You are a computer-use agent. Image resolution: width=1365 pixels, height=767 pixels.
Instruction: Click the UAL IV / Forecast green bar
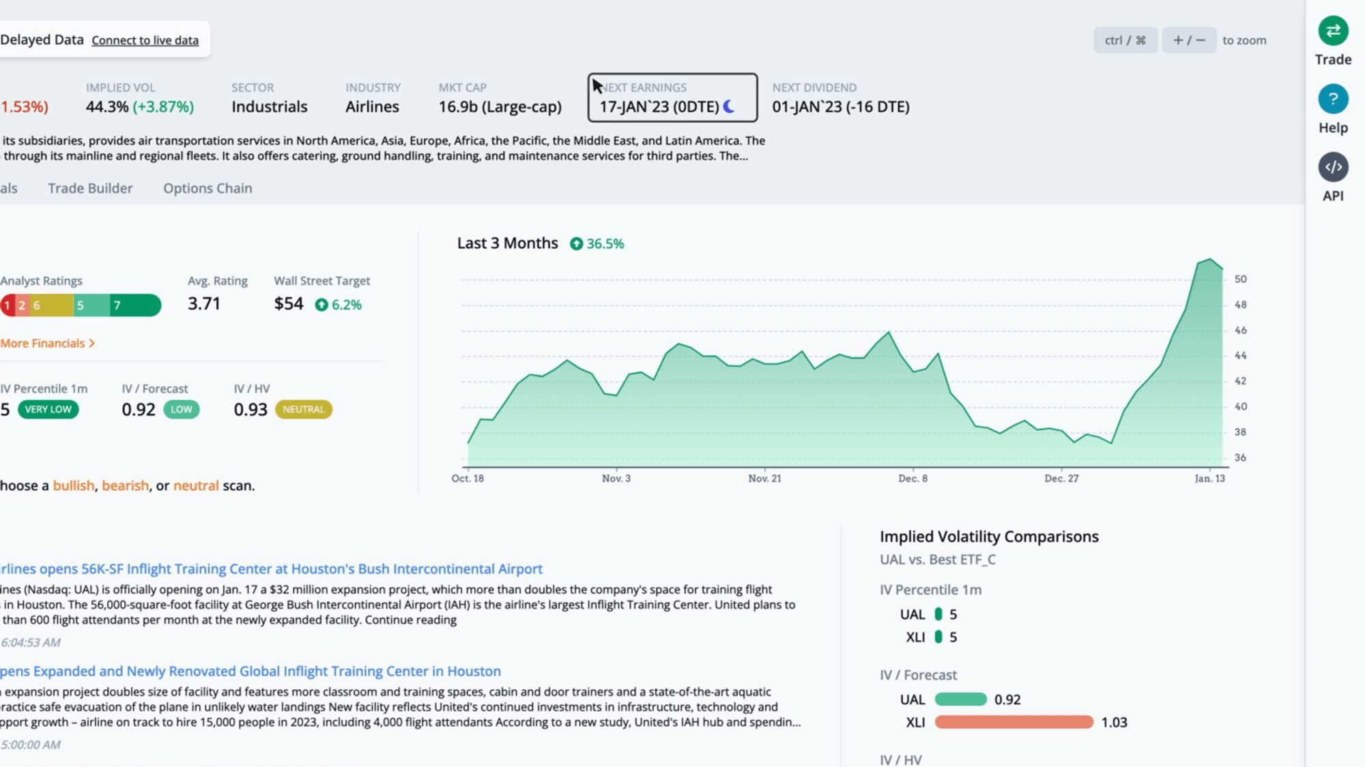tap(961, 700)
